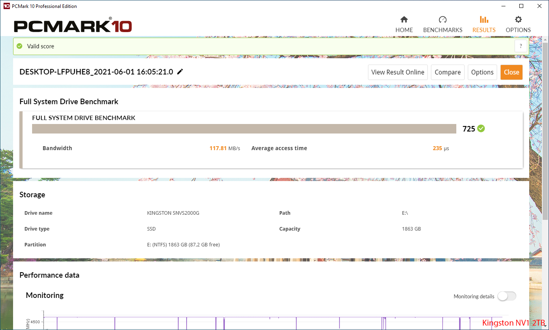Viewport: 549px width, 330px height.
Task: Click the Storage section heading
Action: 32,195
